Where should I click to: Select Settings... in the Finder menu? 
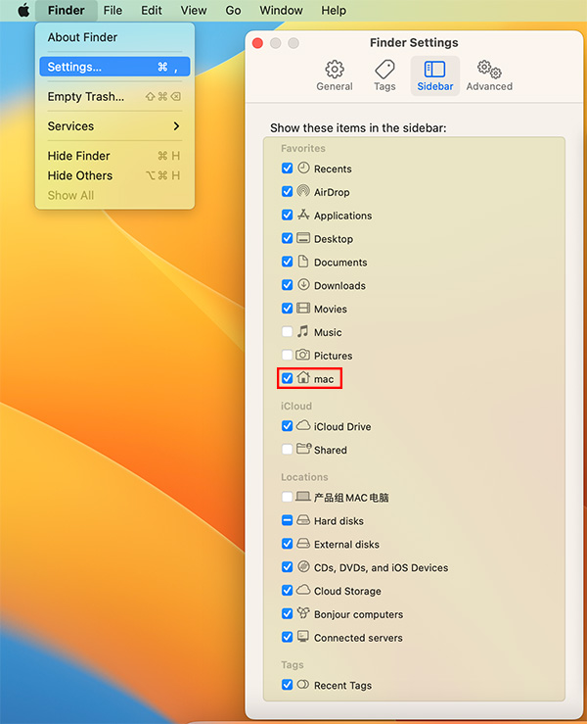point(114,67)
